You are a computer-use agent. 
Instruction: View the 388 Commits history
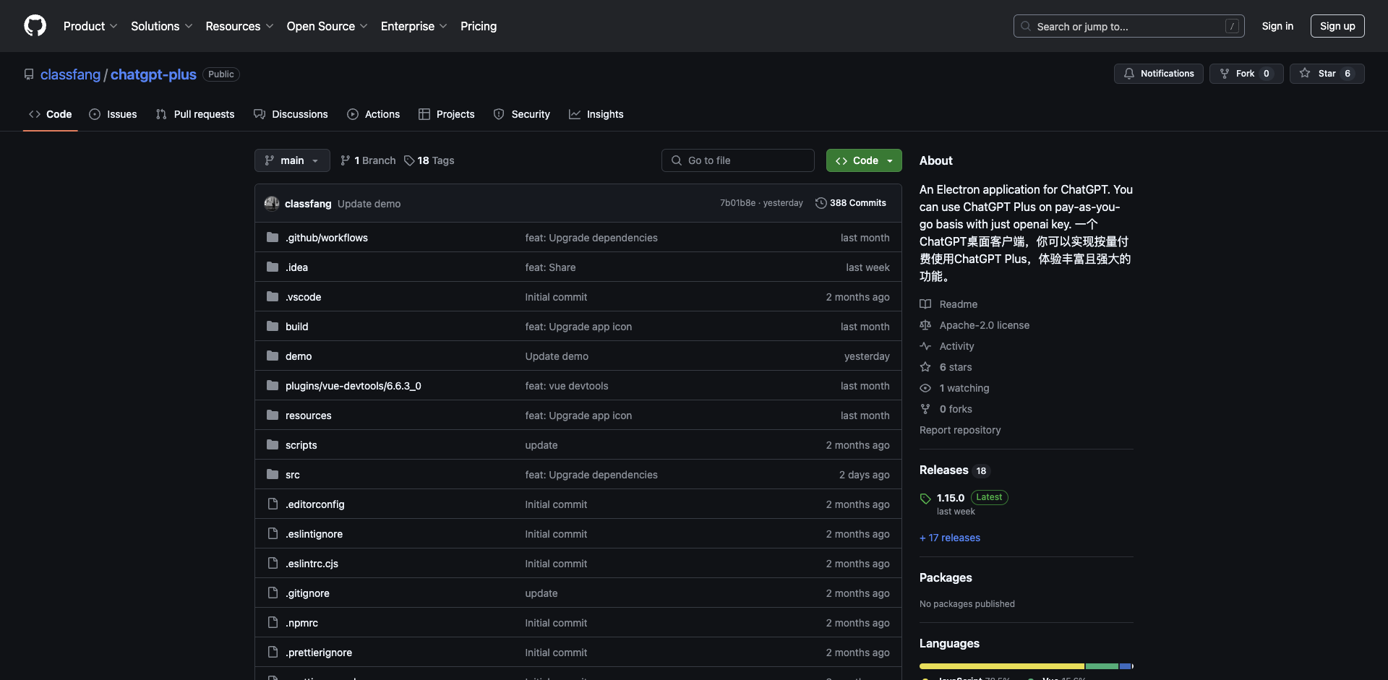pyautogui.click(x=851, y=203)
